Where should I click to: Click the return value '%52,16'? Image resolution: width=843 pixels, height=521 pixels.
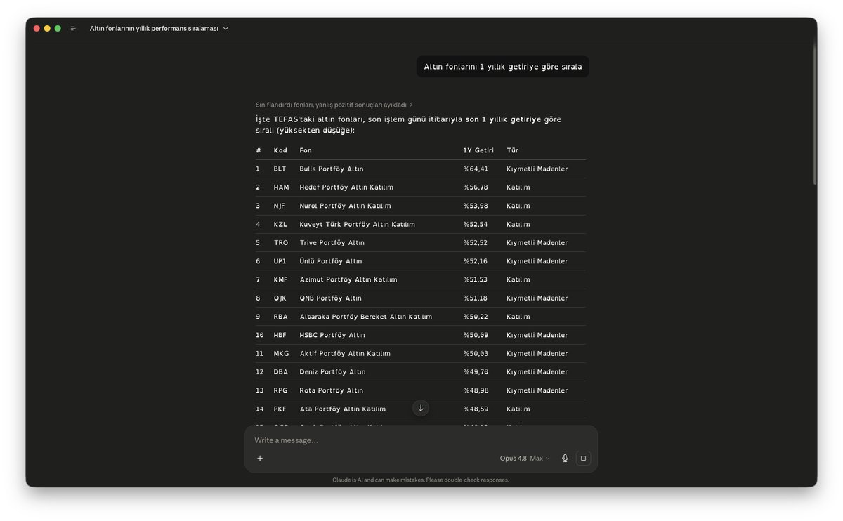[x=476, y=261]
